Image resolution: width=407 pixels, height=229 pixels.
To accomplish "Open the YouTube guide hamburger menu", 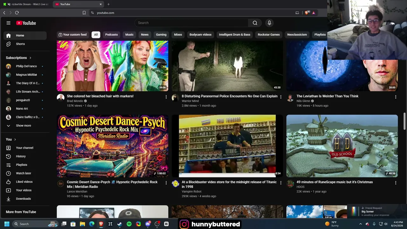I will point(9,23).
